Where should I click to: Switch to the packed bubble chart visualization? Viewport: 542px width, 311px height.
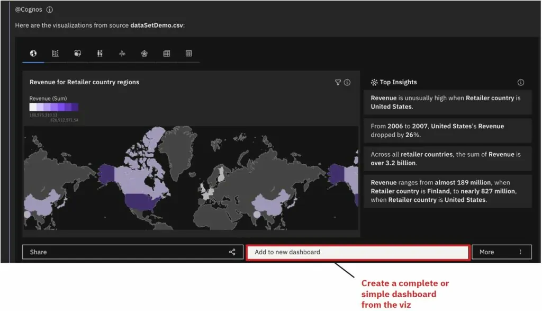pyautogui.click(x=77, y=54)
